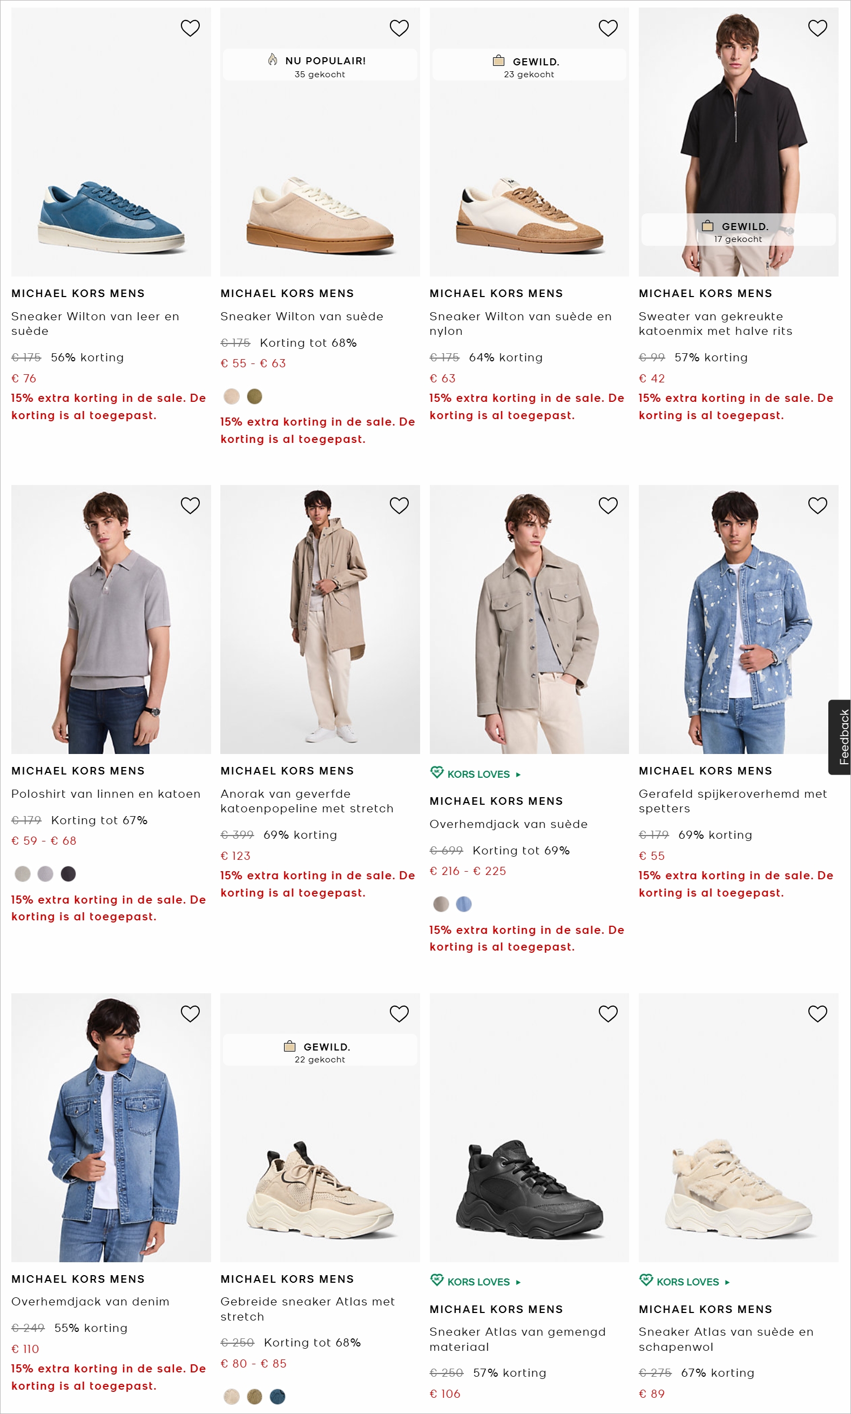Toggle wishlist heart on denim shirt jacket
This screenshot has width=851, height=1414.
tap(190, 1014)
